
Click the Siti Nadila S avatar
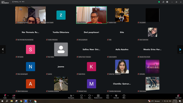click(31, 49)
